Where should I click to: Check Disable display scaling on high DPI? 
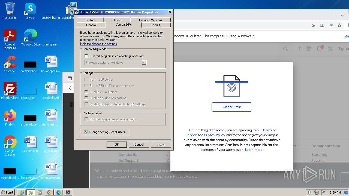86,104
